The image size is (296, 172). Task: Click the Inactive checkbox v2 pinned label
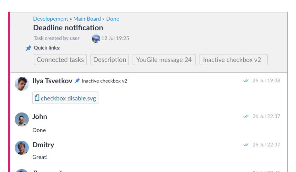(105, 81)
